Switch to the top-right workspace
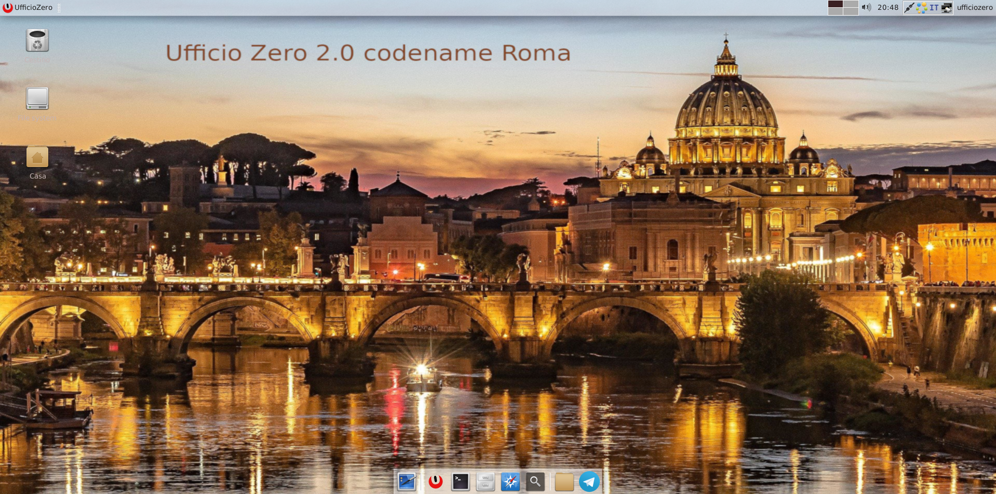The height and width of the screenshot is (494, 996). [851, 4]
